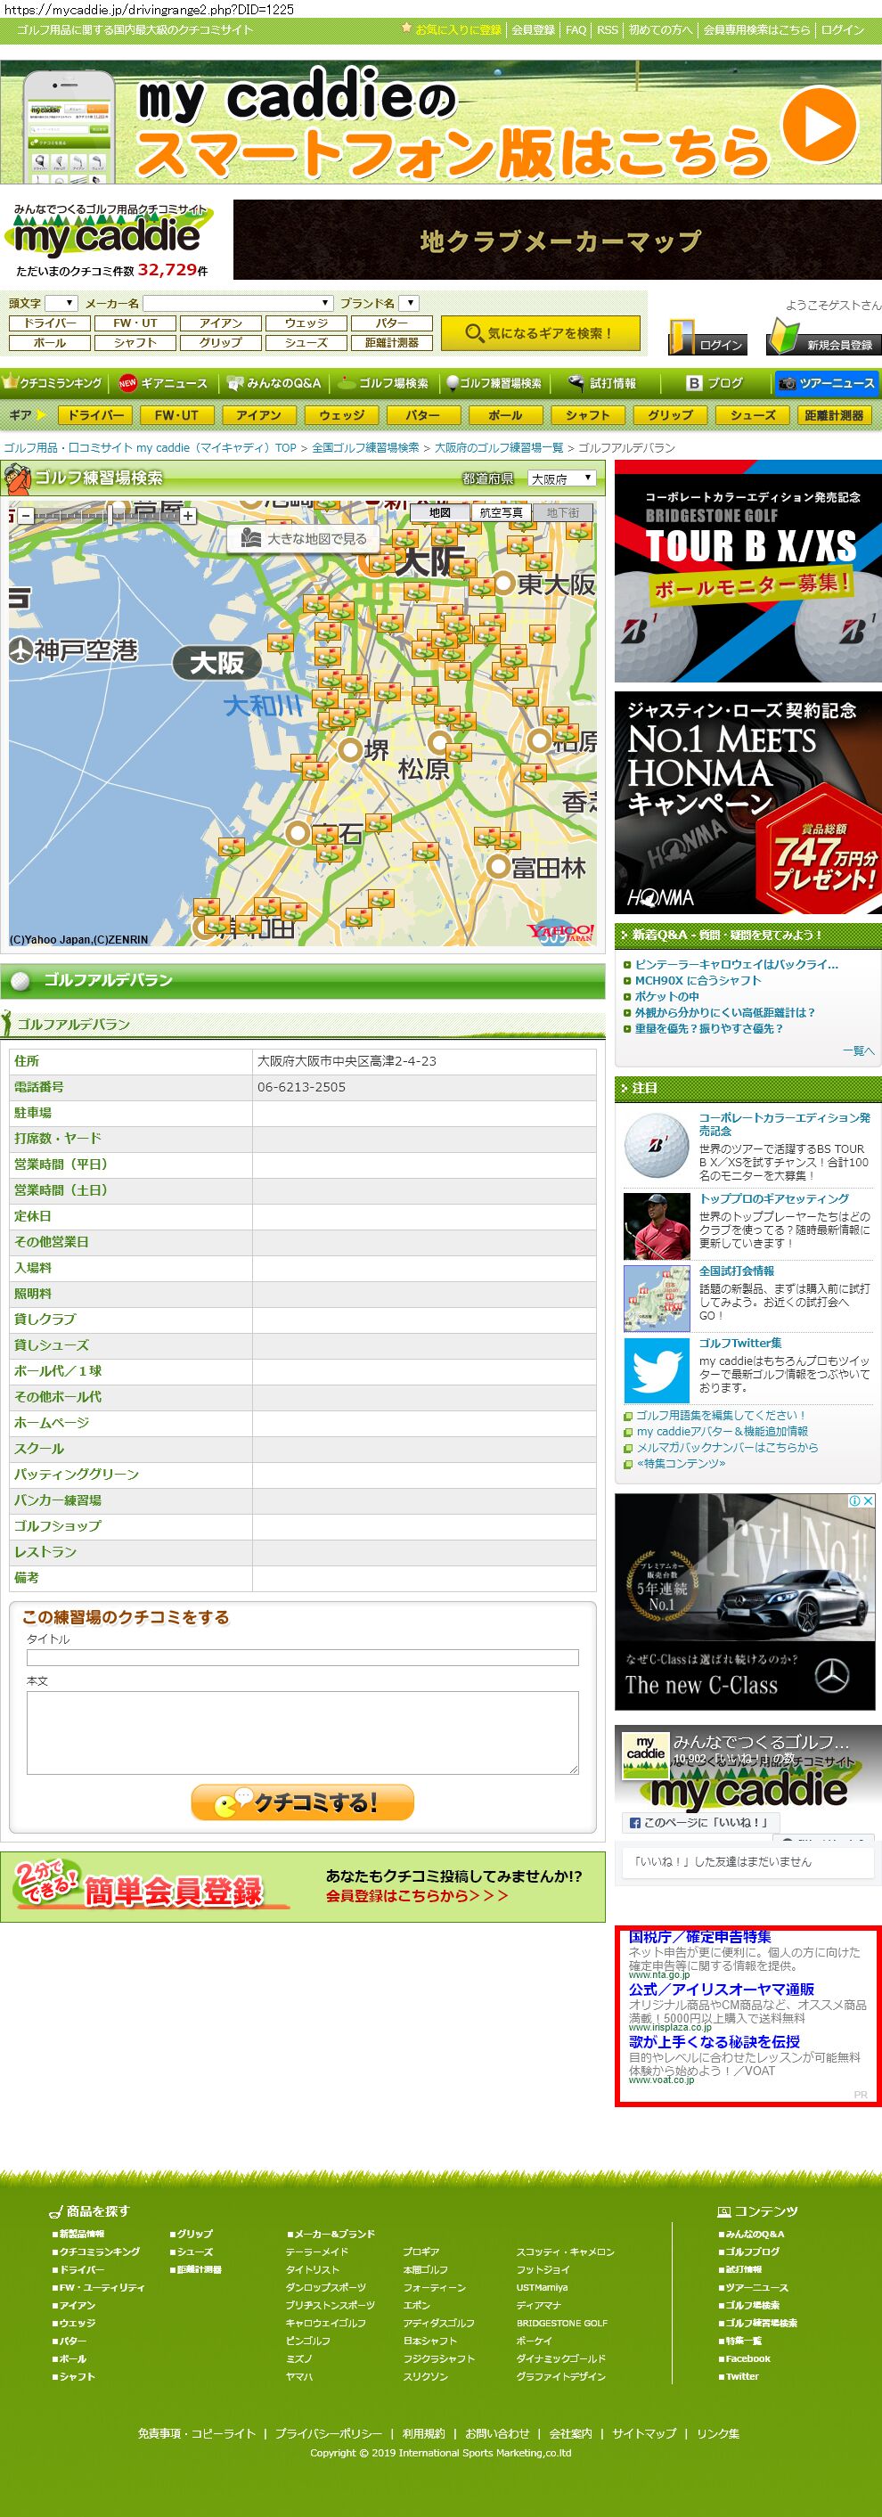882x2517 pixels.
Task: Open the ブランド名 dropdown
Action: 409,303
